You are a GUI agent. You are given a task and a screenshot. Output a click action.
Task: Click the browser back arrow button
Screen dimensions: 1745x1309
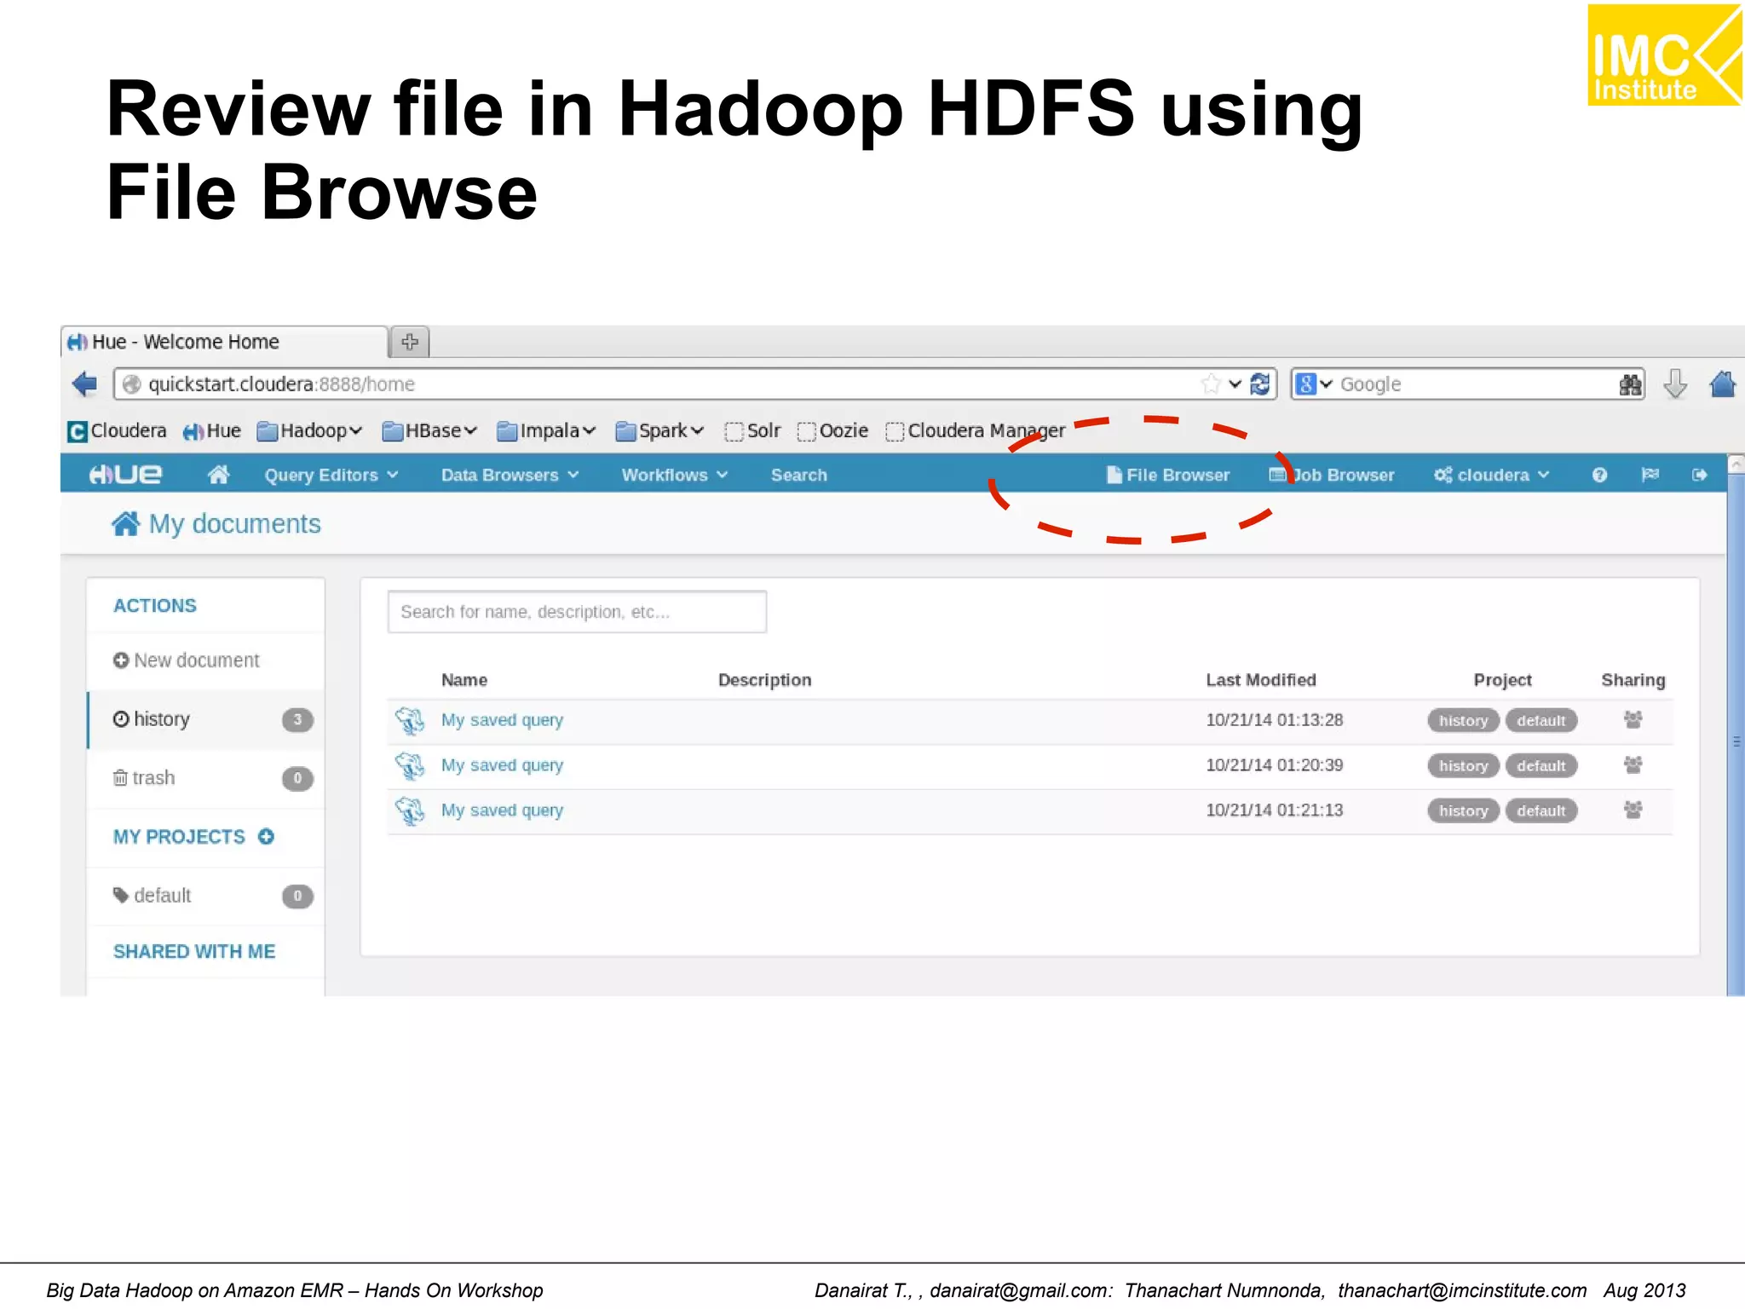point(85,384)
